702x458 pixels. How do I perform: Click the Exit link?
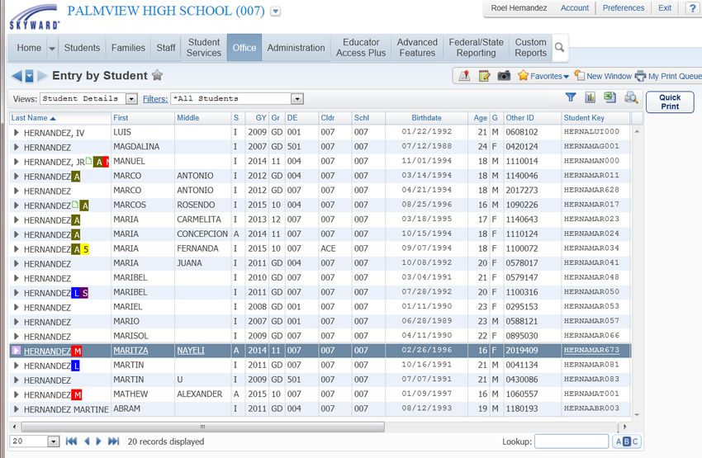664,8
